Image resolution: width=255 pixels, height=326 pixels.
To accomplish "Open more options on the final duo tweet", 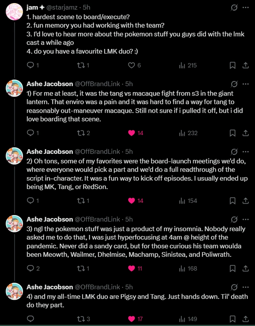I will (x=245, y=287).
